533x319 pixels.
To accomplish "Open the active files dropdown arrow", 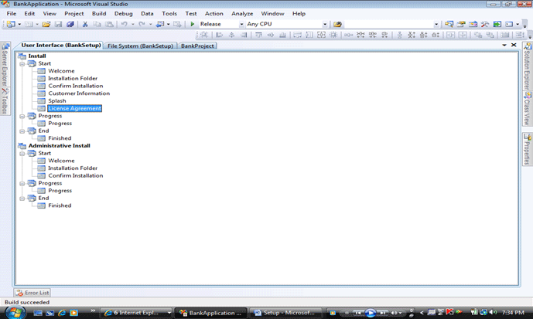I will (x=504, y=45).
